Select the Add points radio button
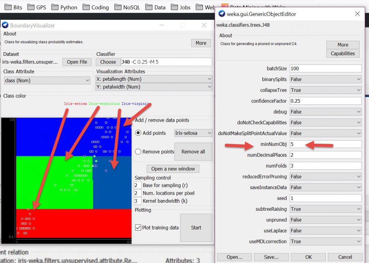 138,133
